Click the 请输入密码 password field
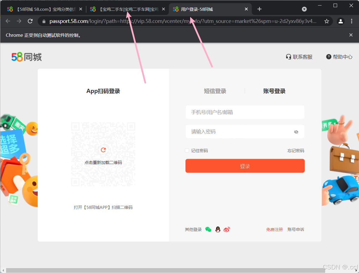Viewport: 359px width, 273px height. point(245,131)
